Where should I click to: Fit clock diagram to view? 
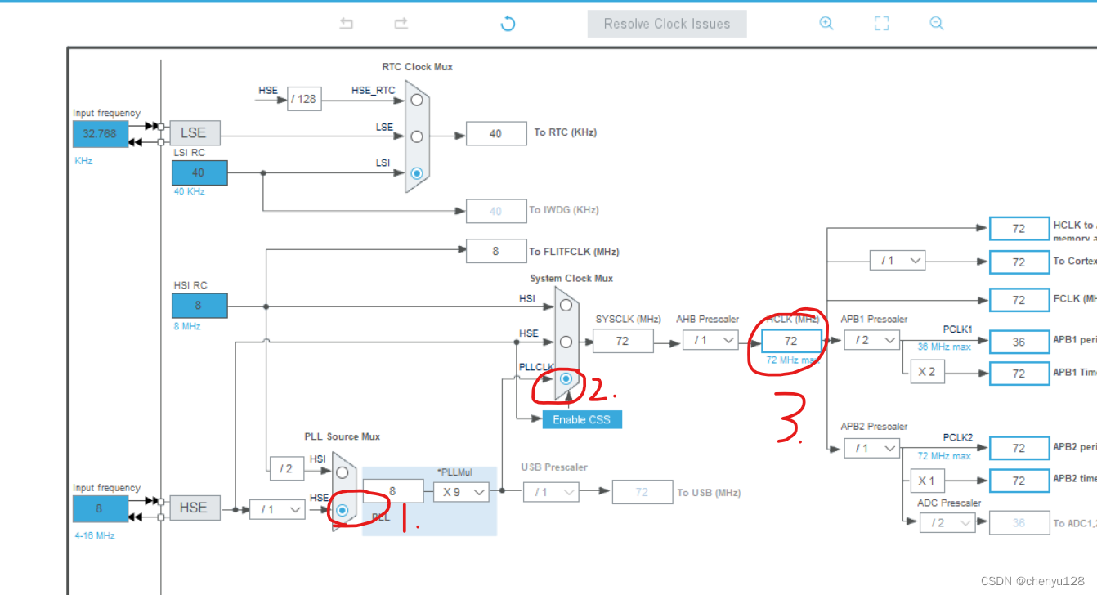(881, 24)
